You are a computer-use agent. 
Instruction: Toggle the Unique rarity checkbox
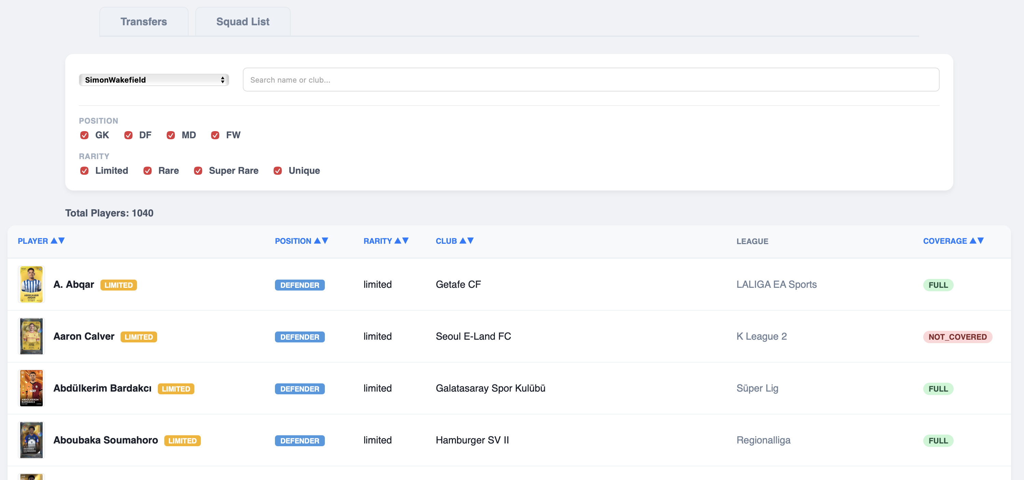(278, 171)
